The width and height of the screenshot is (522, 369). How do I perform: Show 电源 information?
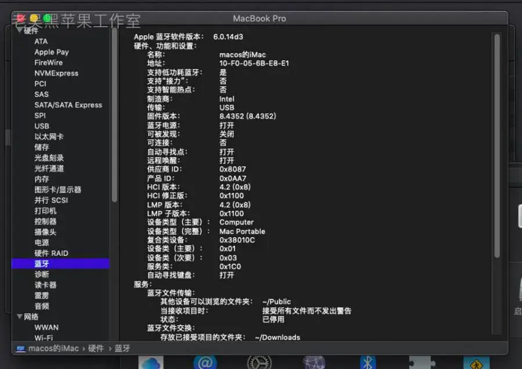tap(42, 243)
